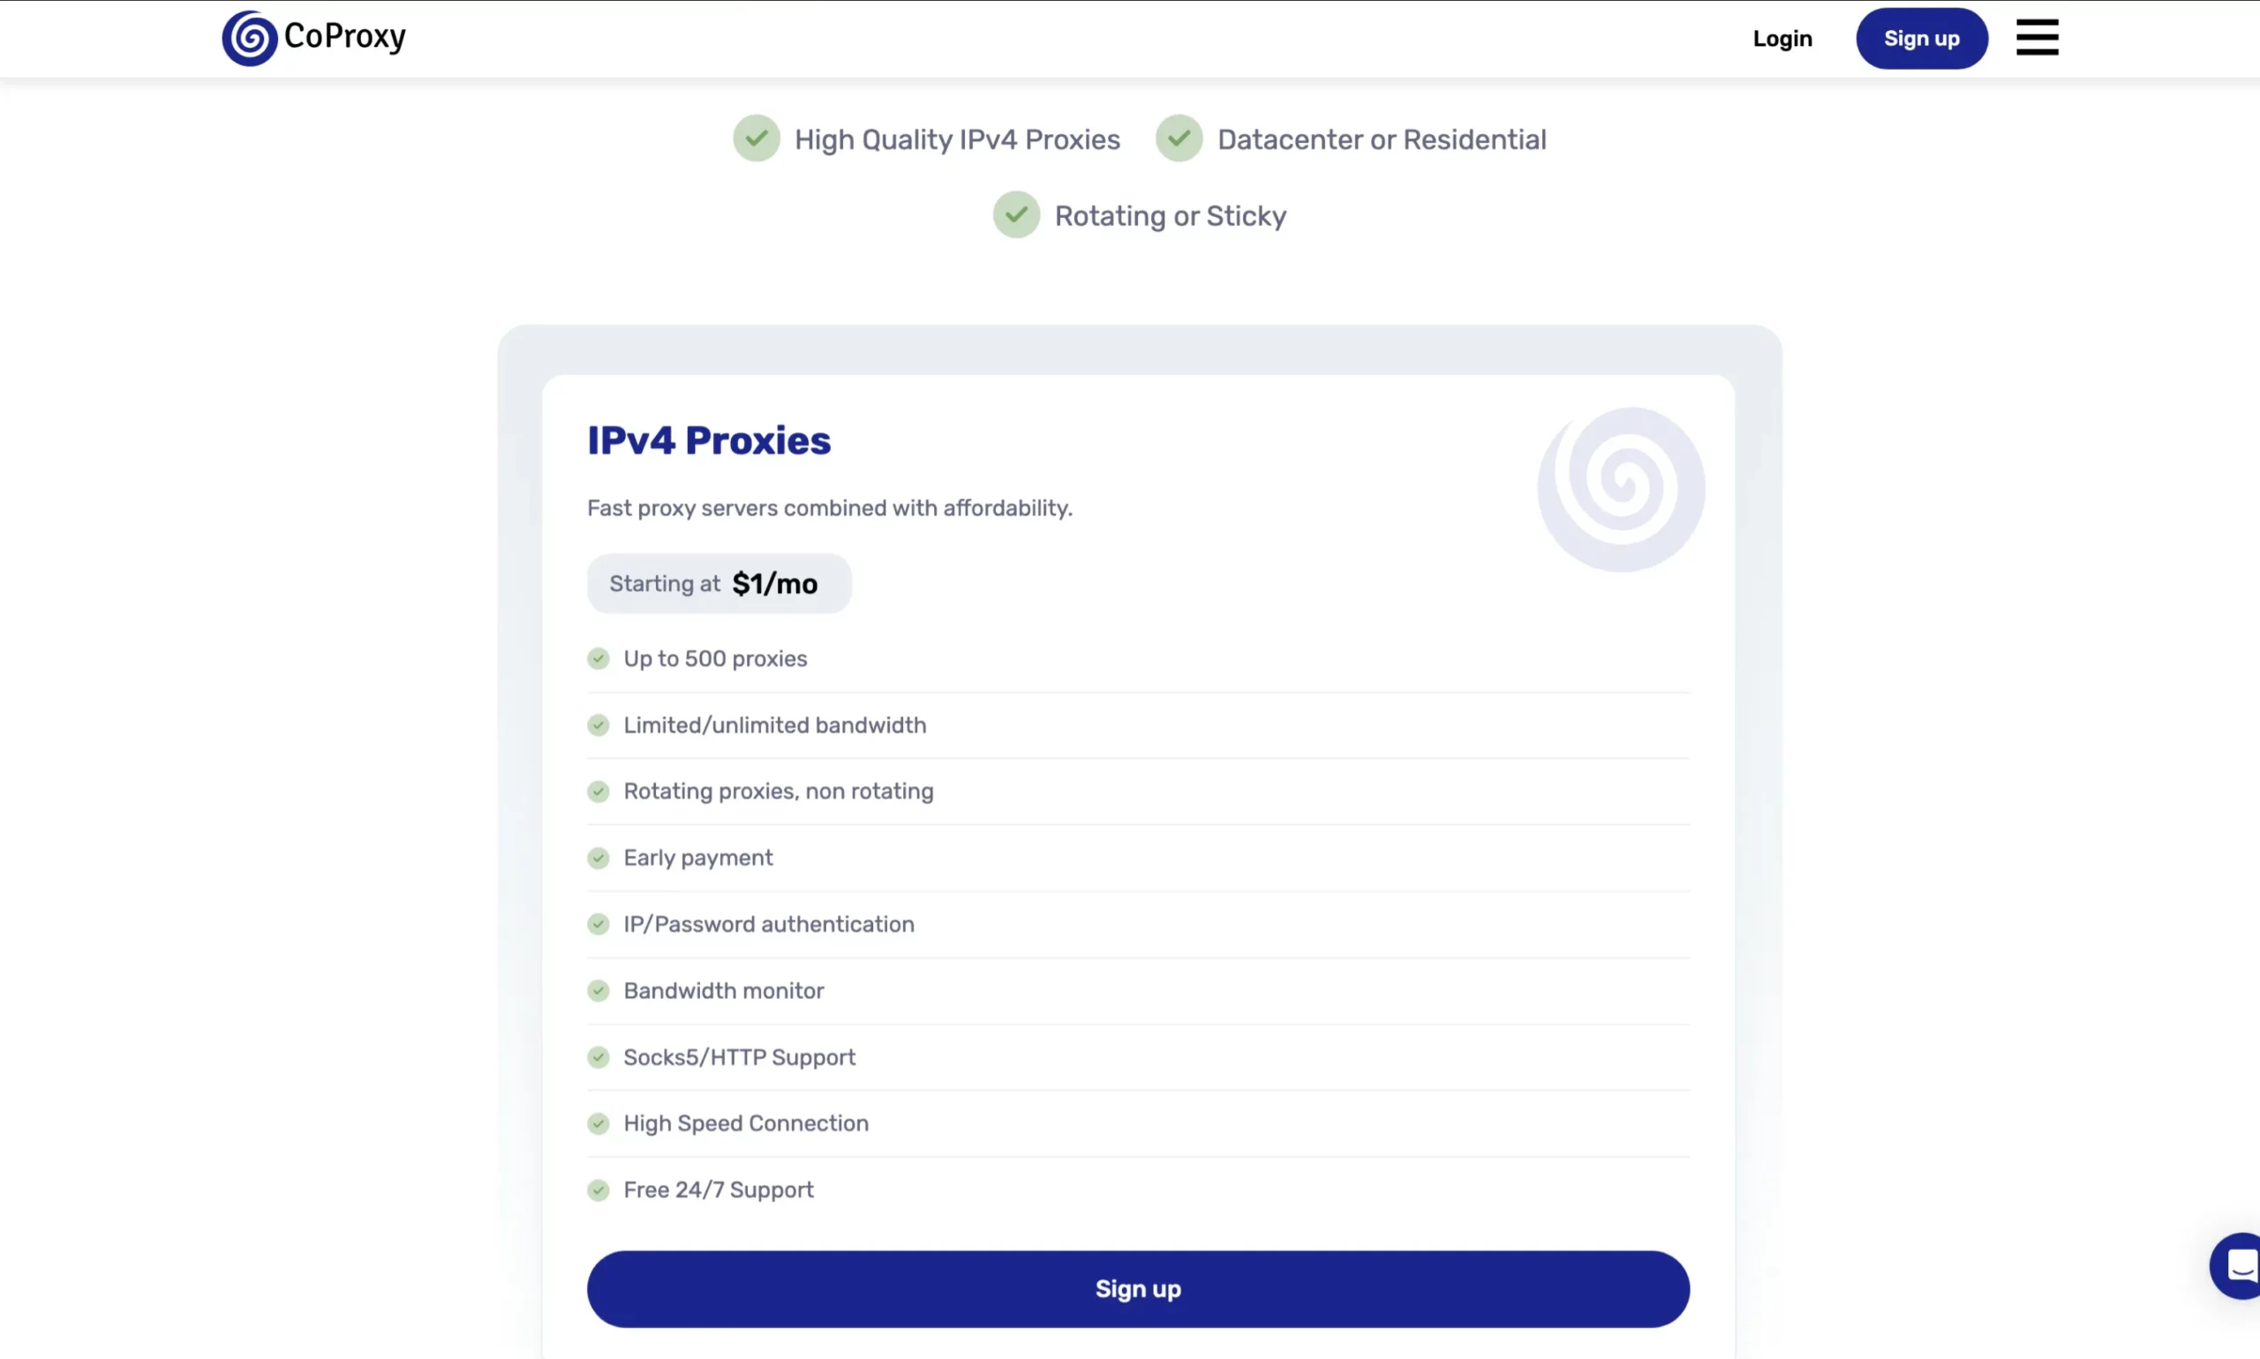The image size is (2260, 1359).
Task: Click the large Sign up button in card
Action: coord(1138,1288)
